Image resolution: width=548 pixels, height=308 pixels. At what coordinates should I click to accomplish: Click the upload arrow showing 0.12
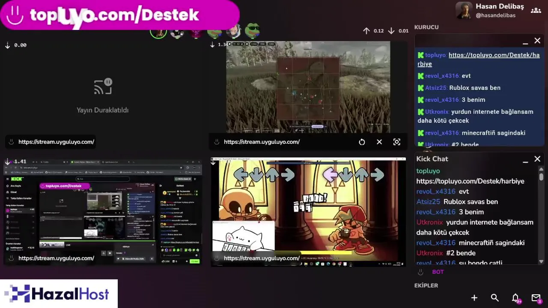pyautogui.click(x=366, y=31)
